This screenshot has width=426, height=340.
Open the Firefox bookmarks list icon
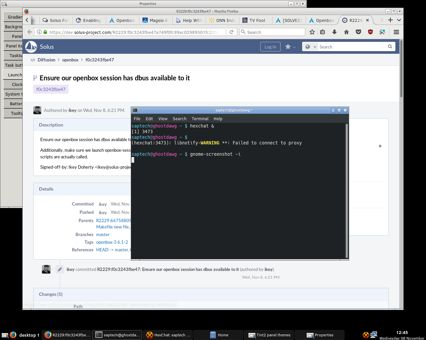(322, 32)
